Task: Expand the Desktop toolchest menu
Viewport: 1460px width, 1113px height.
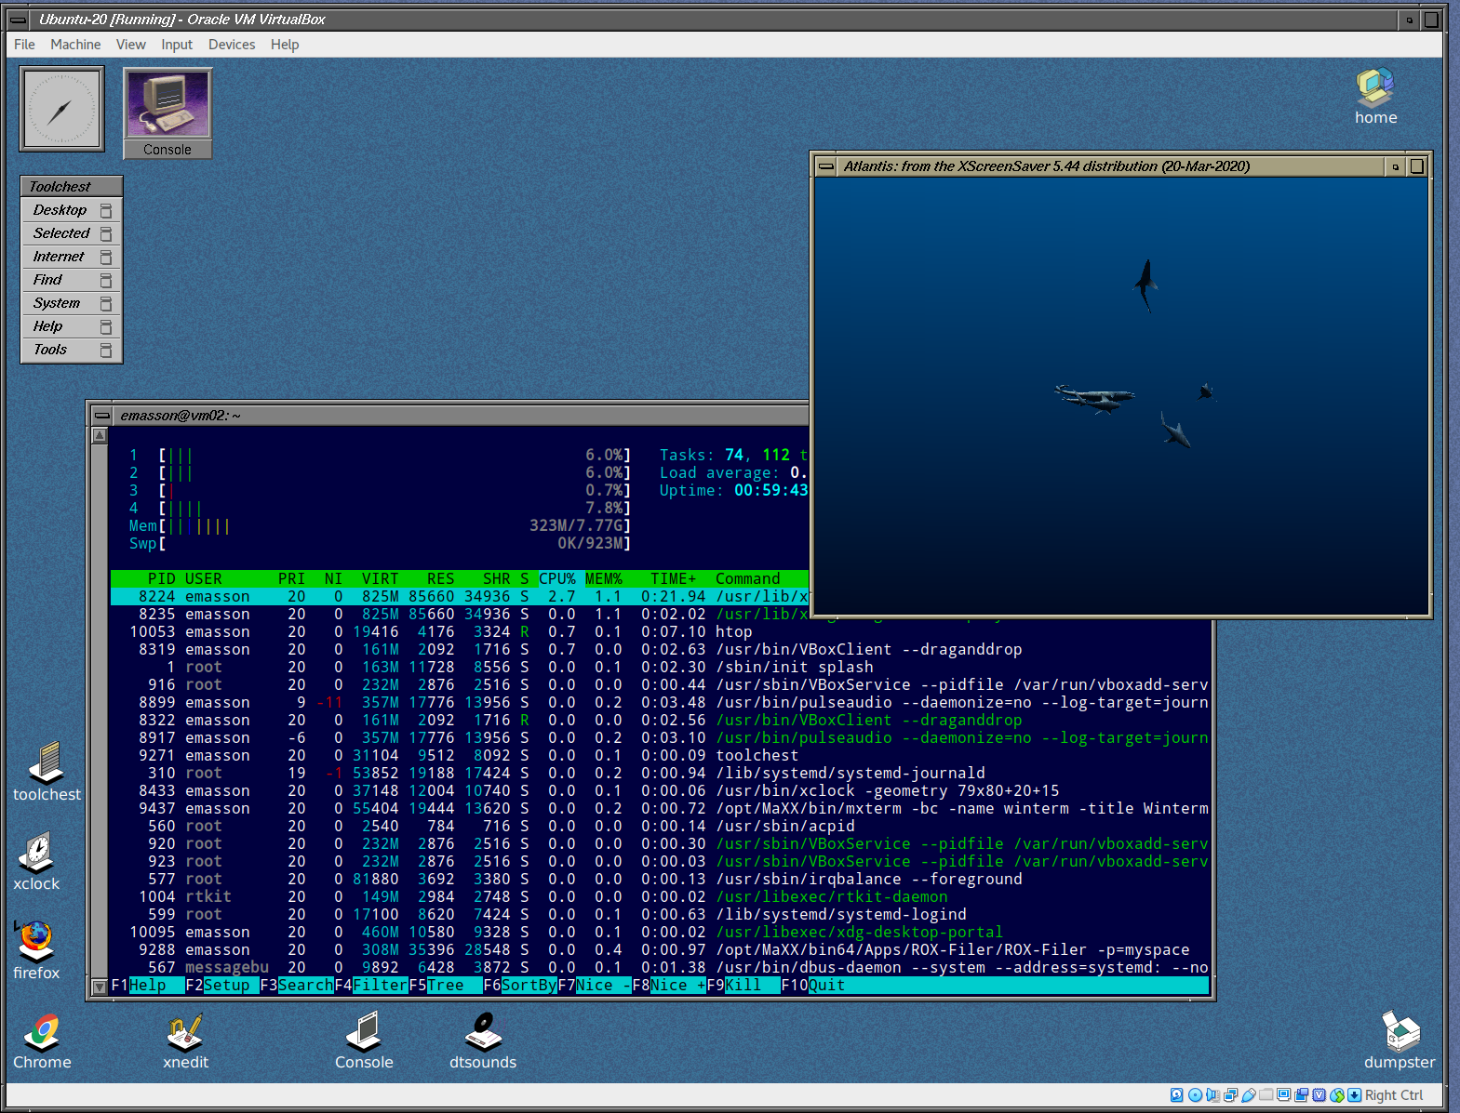Action: [x=60, y=210]
